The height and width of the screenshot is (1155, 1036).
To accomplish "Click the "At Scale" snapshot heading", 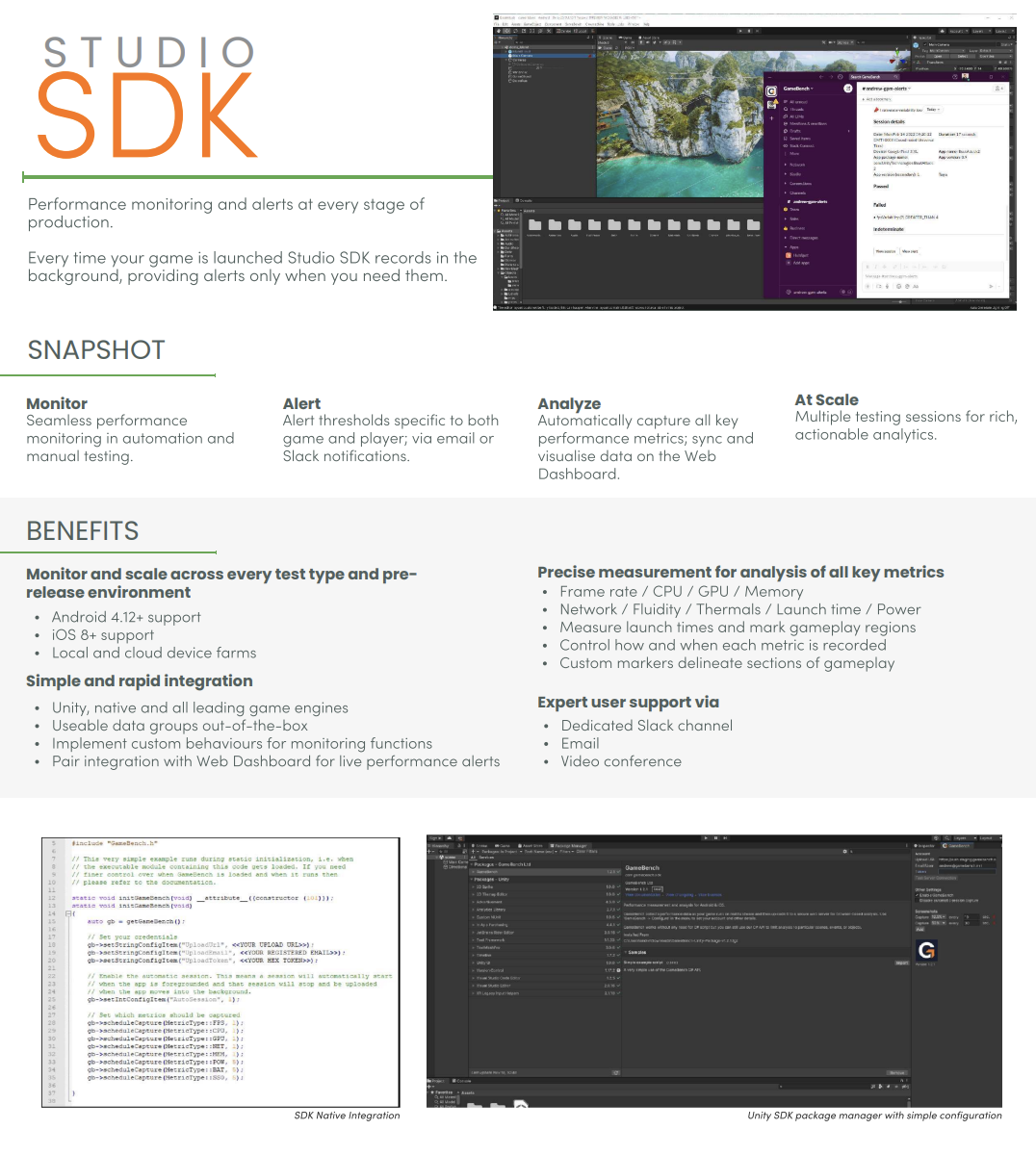I will pyautogui.click(x=826, y=399).
